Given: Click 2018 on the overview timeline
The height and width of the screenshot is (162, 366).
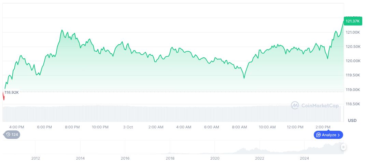Looking at the screenshot, I should pyautogui.click(x=170, y=158).
